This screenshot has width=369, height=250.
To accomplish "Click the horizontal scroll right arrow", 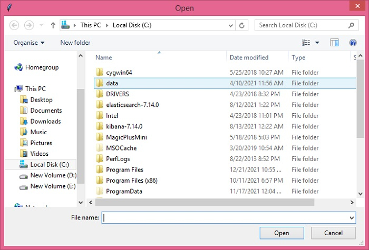I will (x=352, y=202).
